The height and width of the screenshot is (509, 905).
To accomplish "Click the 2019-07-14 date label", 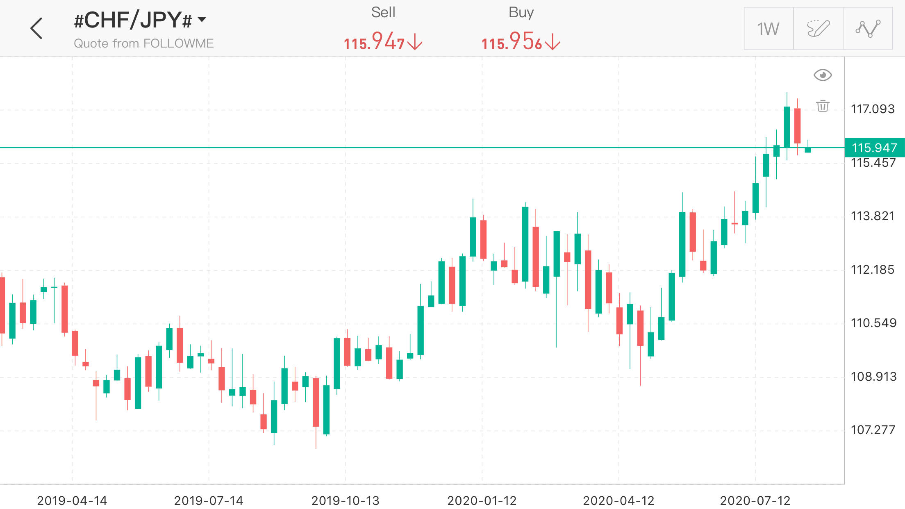I will (x=209, y=500).
